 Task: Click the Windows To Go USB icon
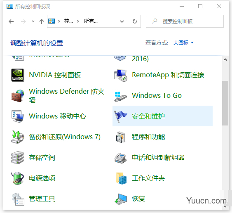[x=121, y=96]
